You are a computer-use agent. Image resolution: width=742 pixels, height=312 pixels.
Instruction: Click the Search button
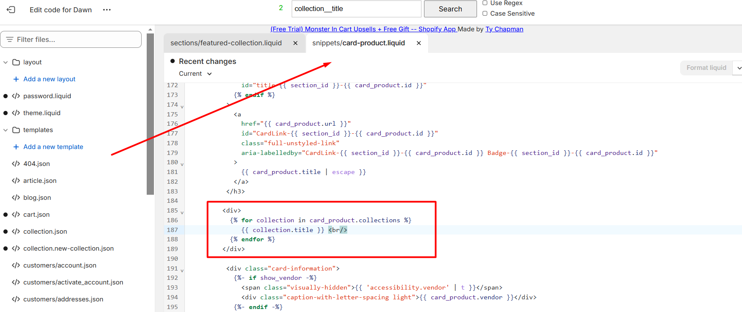coord(450,9)
